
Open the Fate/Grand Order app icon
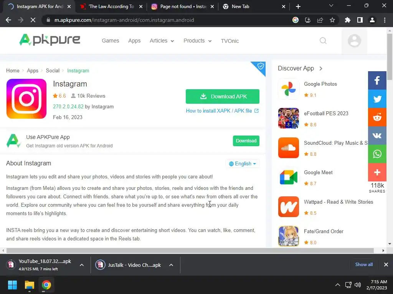289,236
